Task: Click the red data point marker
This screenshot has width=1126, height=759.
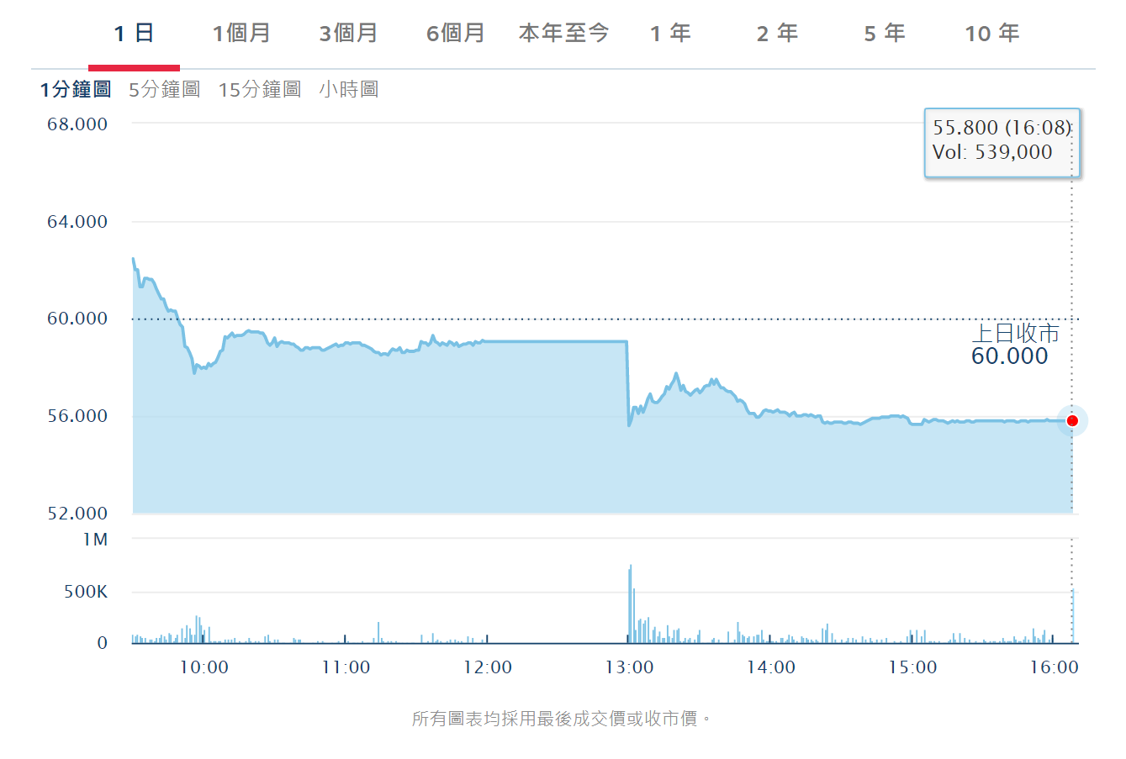Action: click(1072, 420)
